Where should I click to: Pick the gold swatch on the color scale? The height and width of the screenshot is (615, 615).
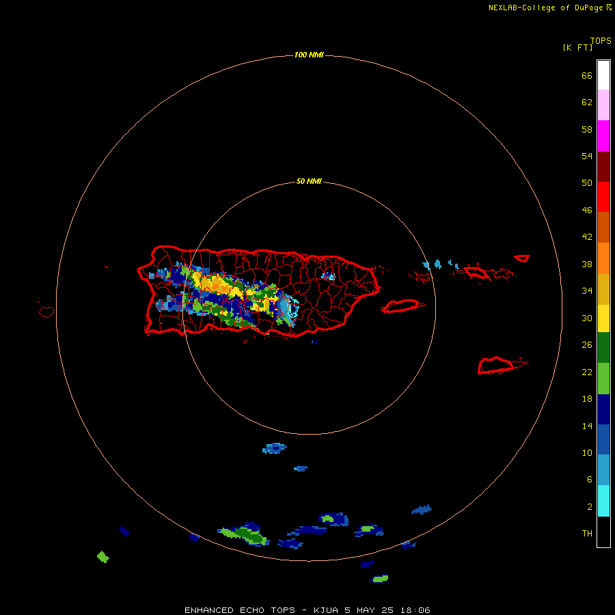tap(603, 289)
